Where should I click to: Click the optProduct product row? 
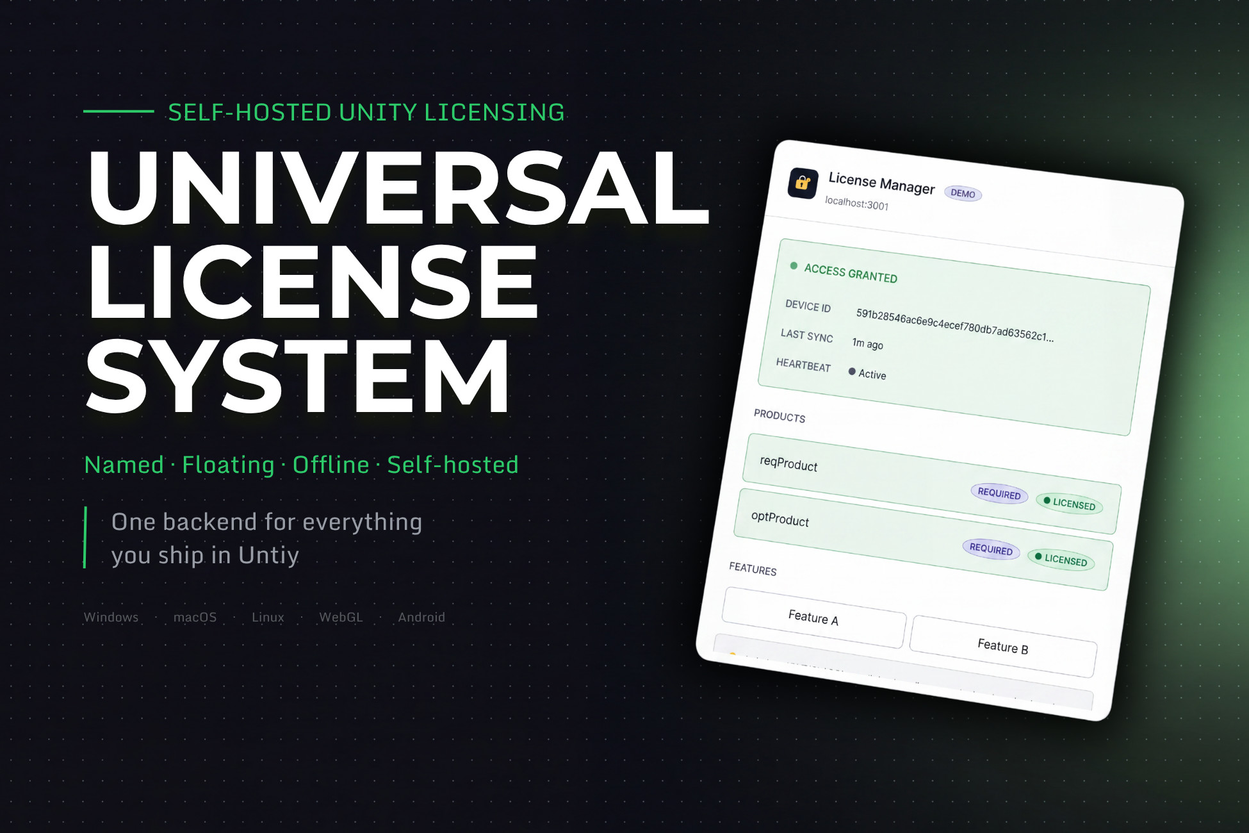[x=924, y=539]
